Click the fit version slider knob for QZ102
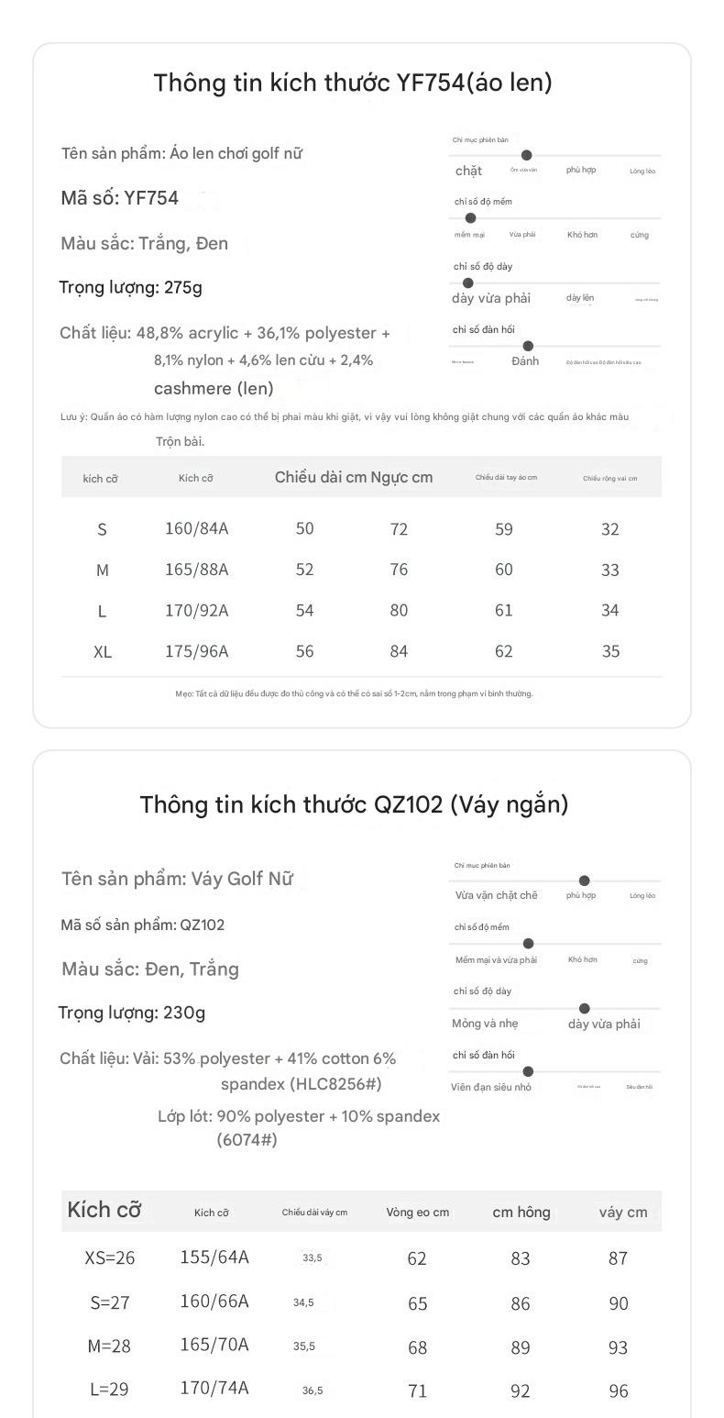 [x=585, y=881]
